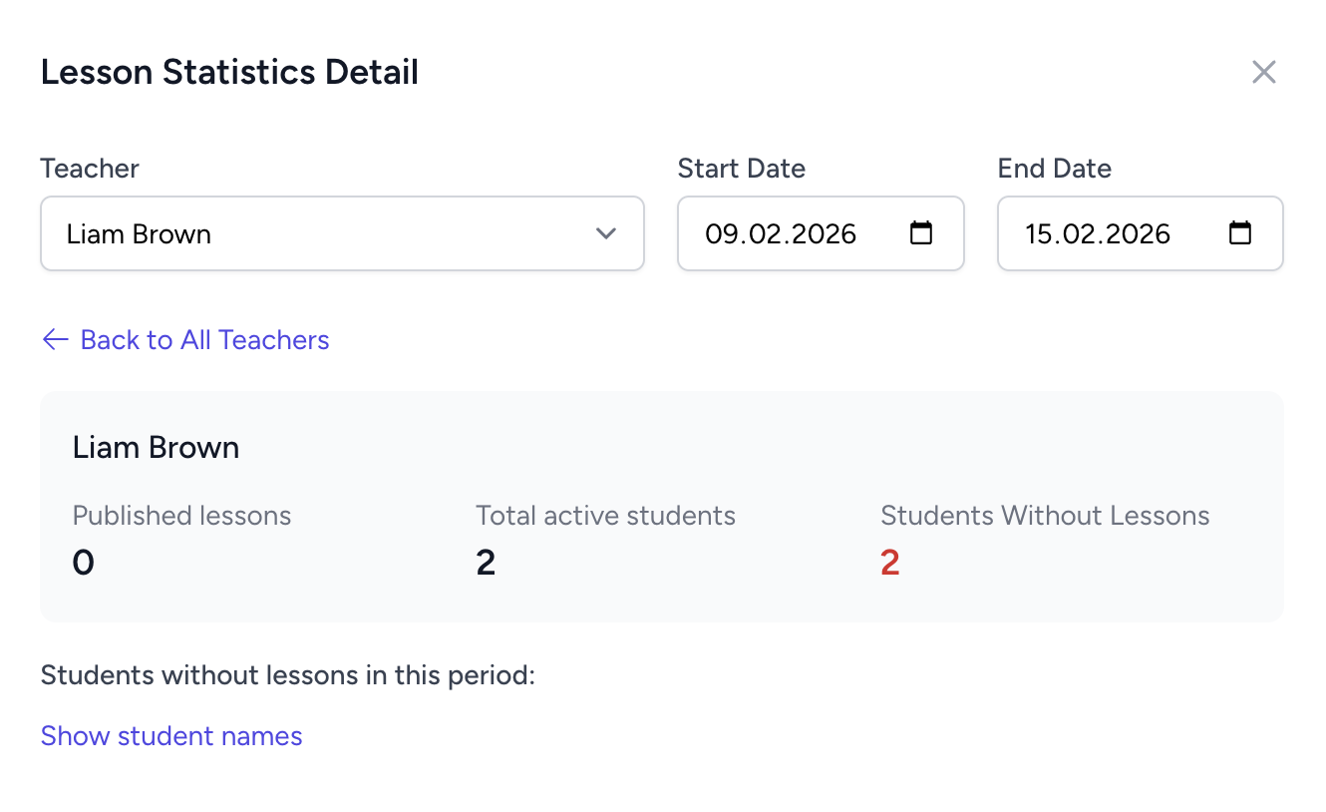Navigate Back to All Teachers

point(204,339)
